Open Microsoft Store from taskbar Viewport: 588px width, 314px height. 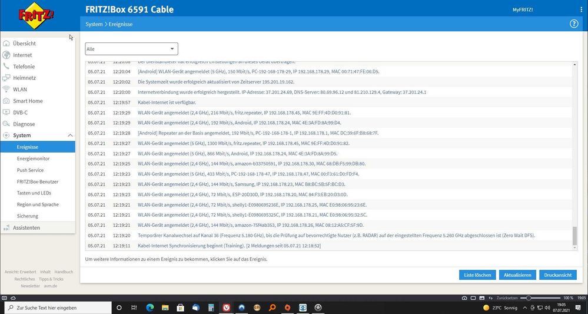[x=180, y=308]
